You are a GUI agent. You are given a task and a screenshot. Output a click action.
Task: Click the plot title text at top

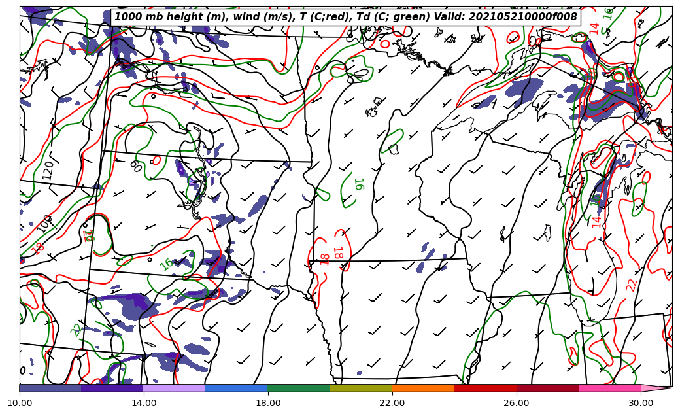tap(346, 17)
